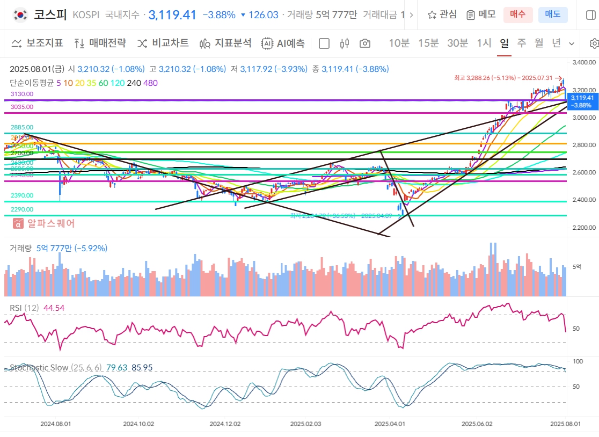Click the 국내지수 category label

click(x=122, y=15)
